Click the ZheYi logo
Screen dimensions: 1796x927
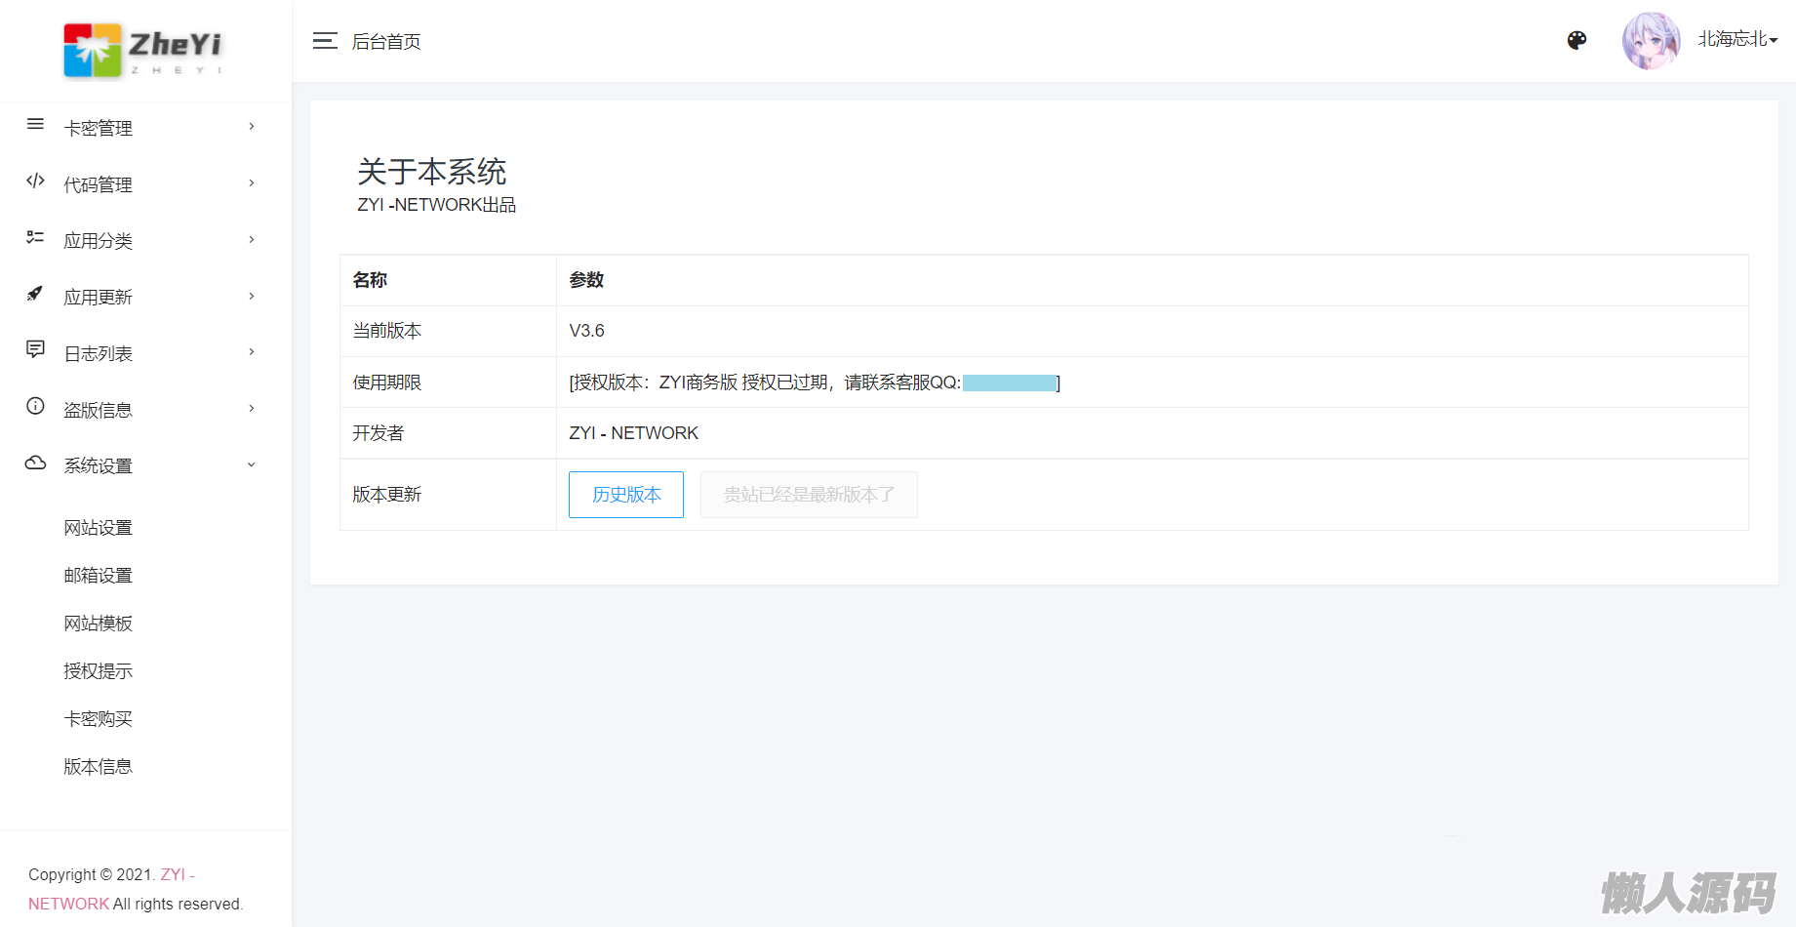[143, 50]
